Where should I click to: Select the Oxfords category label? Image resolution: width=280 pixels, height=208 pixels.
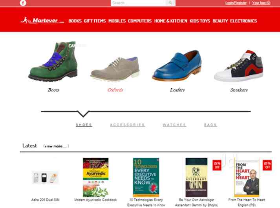tap(115, 90)
